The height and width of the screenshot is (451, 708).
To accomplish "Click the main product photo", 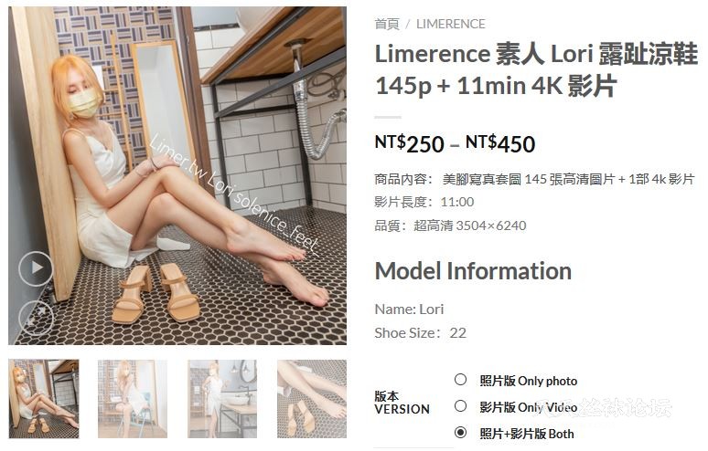I will pos(177,175).
